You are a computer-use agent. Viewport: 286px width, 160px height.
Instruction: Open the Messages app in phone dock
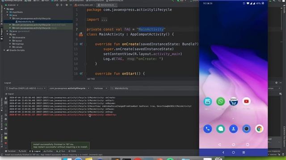220,129
